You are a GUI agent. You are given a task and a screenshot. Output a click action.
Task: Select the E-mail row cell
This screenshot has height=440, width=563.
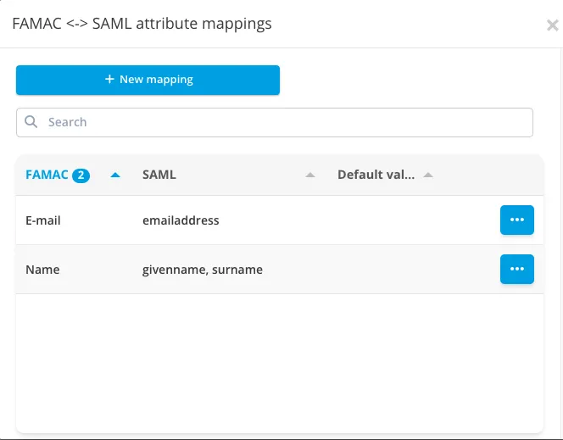[x=43, y=220]
